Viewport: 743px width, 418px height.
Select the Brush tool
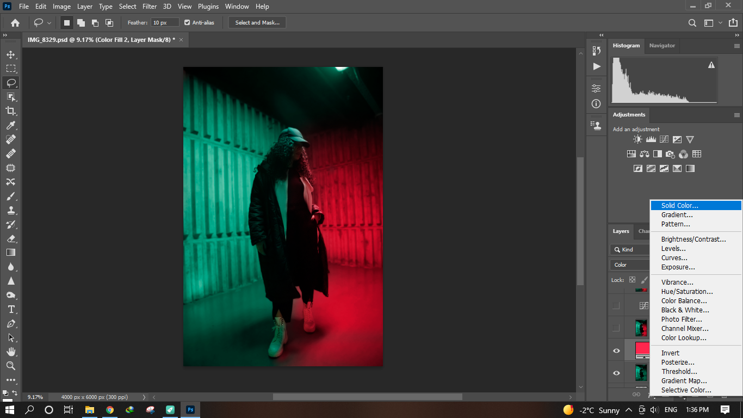(11, 196)
